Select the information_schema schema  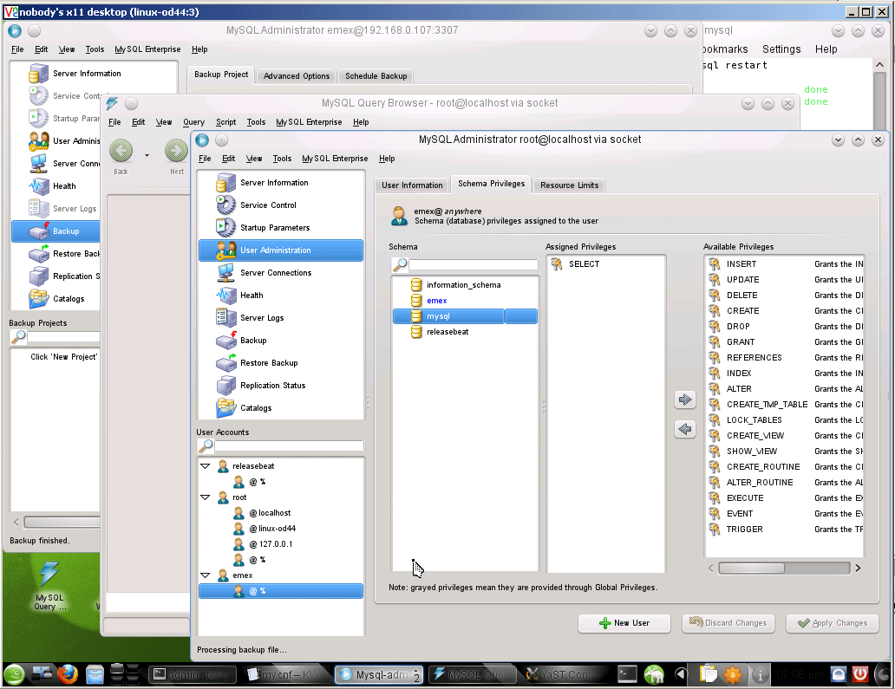point(465,284)
